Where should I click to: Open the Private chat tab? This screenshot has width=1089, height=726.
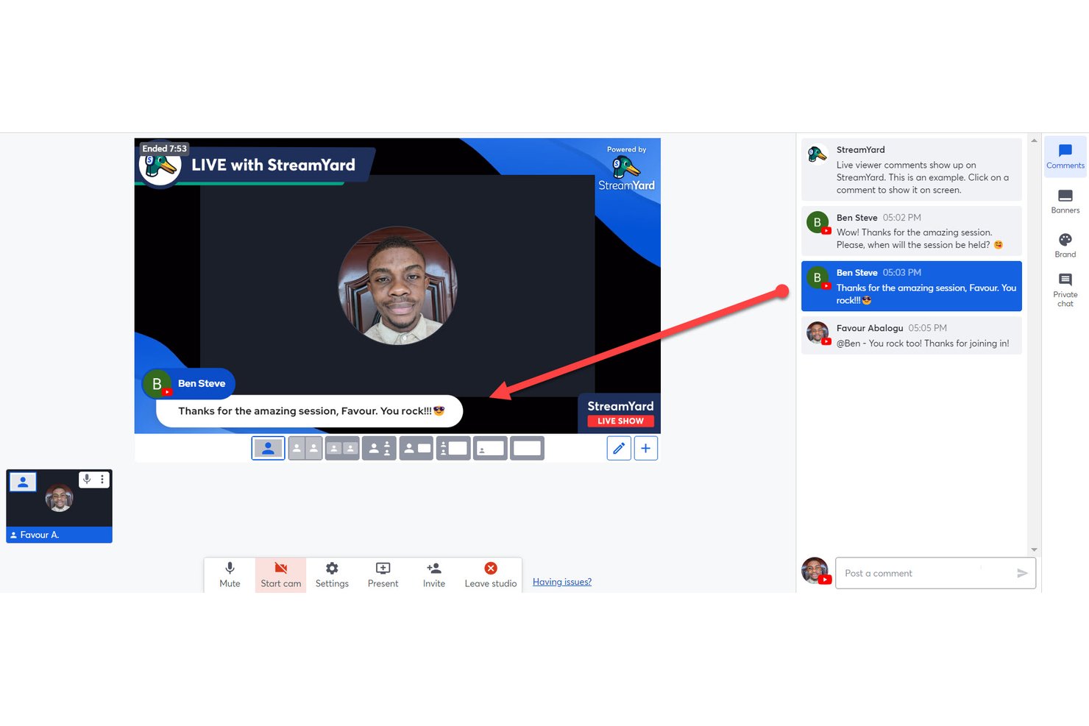pos(1065,290)
